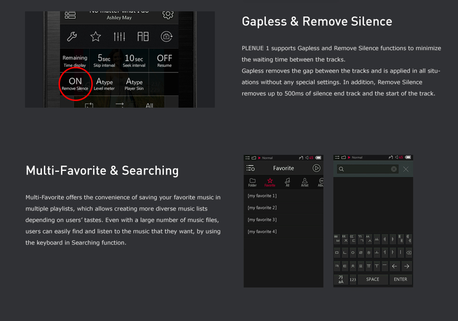Tap the ㅇ key on Korean keyboard
Screen dimensions: 458x321
[353, 253]
